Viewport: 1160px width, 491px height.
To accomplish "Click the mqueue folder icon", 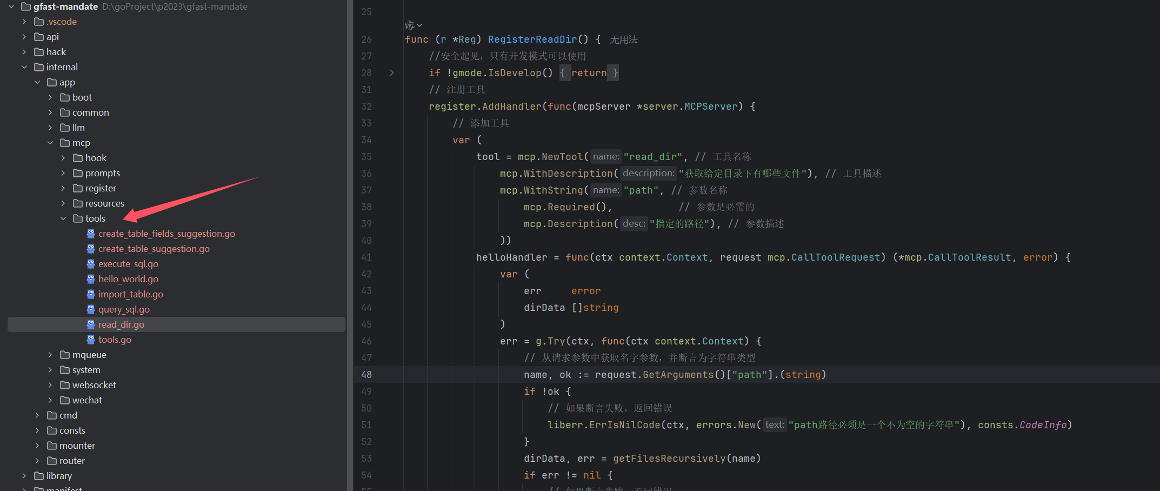I will point(65,355).
